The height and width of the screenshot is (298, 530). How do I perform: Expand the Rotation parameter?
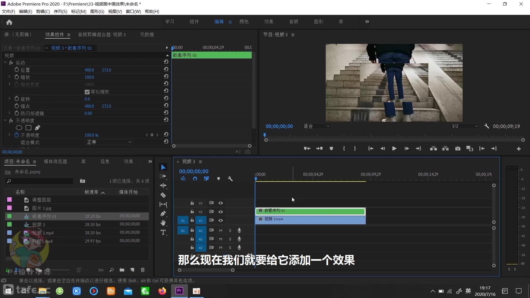[x=9, y=99]
